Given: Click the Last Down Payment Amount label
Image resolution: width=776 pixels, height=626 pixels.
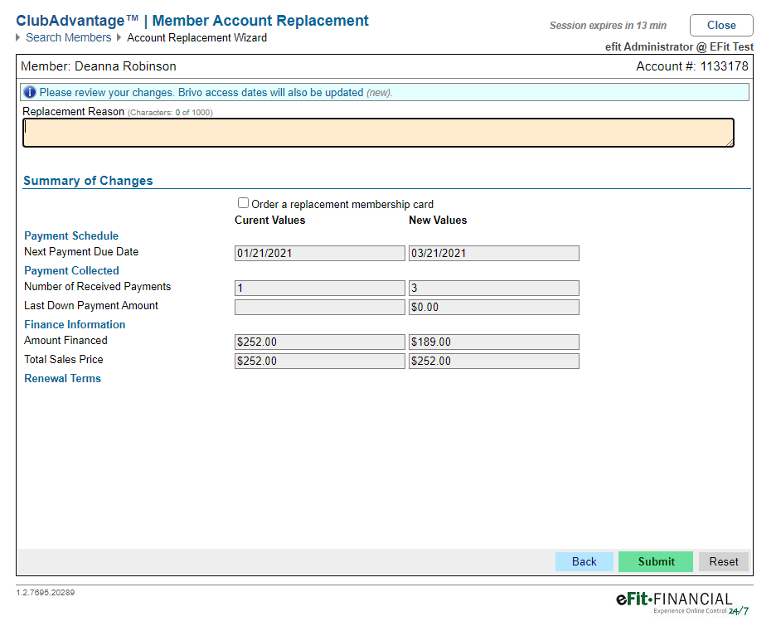Looking at the screenshot, I should [x=91, y=306].
